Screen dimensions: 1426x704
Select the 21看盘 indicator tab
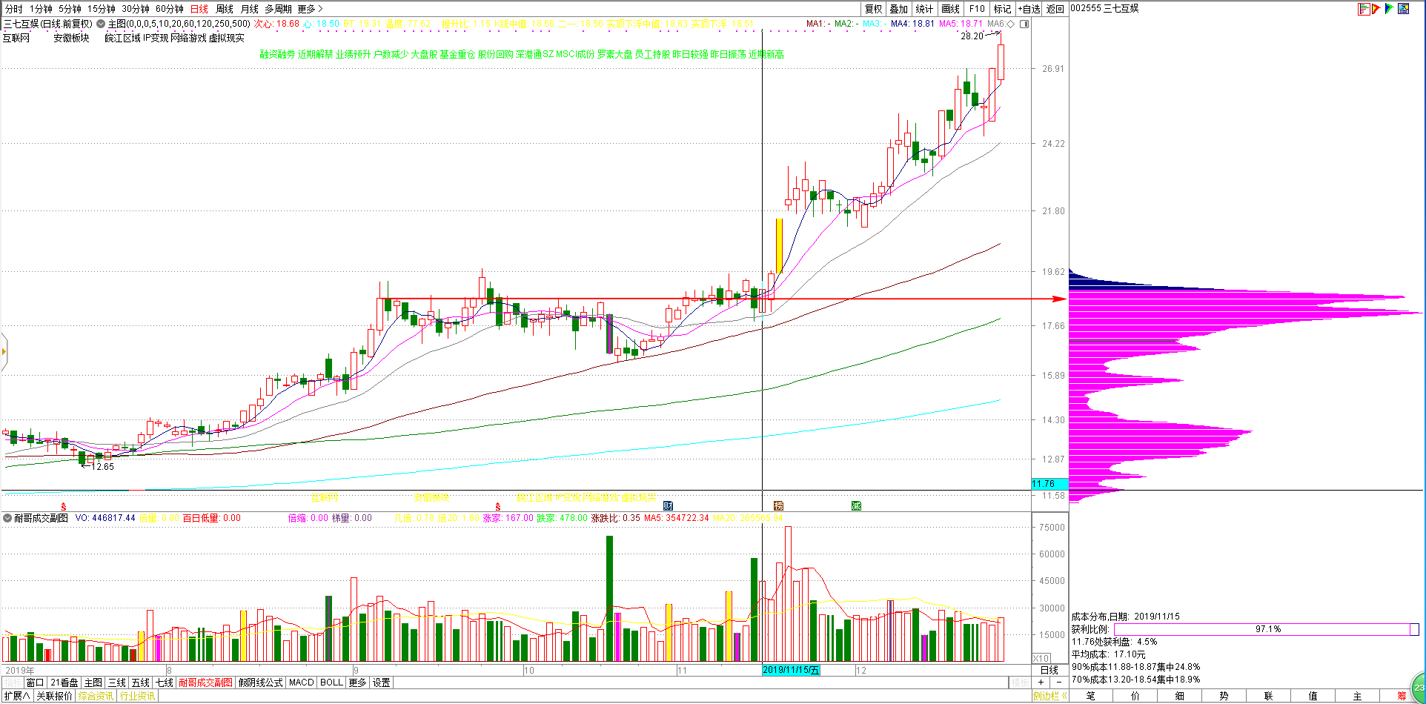pos(64,683)
